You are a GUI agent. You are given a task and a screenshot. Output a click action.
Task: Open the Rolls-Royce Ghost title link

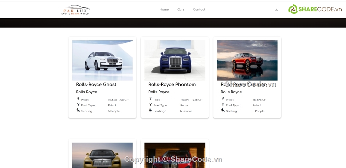point(96,85)
